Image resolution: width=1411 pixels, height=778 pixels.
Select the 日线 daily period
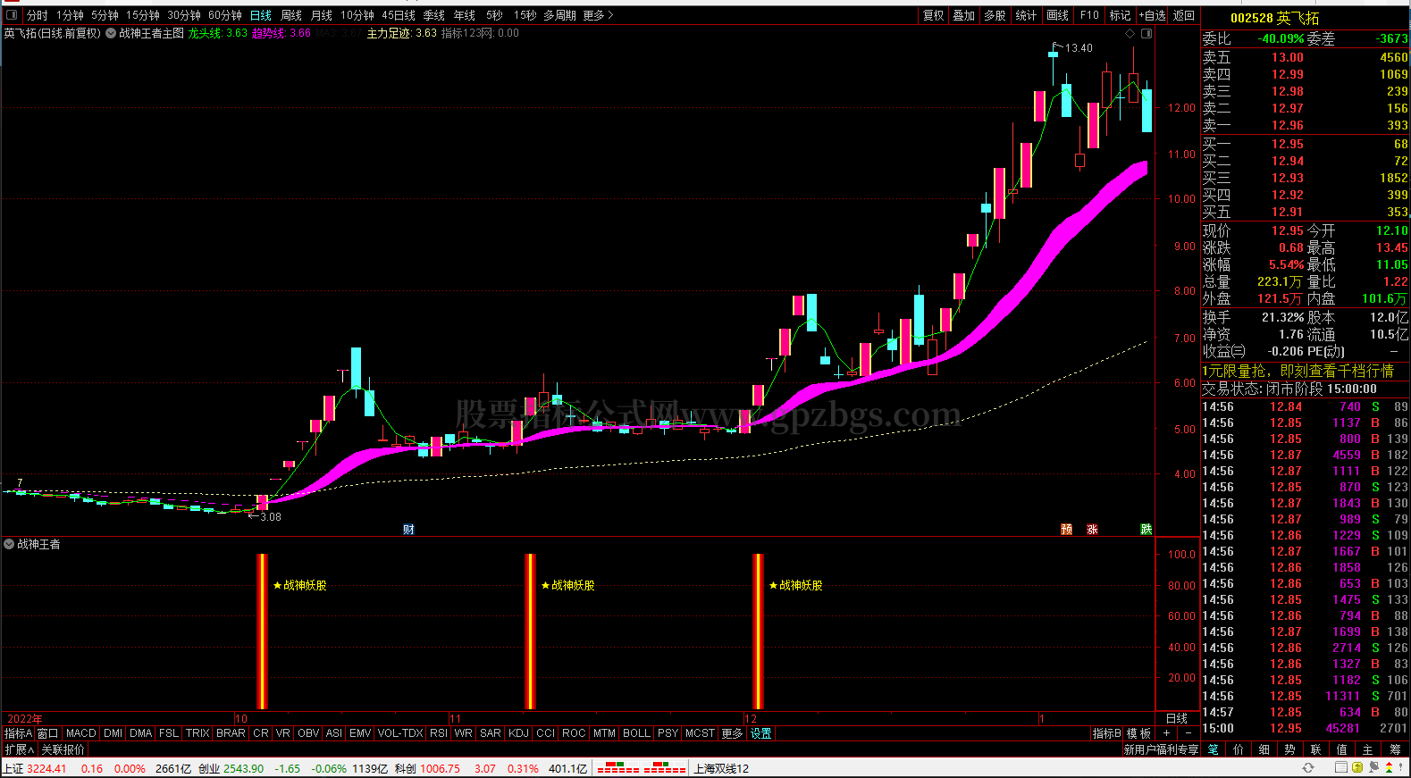(261, 15)
